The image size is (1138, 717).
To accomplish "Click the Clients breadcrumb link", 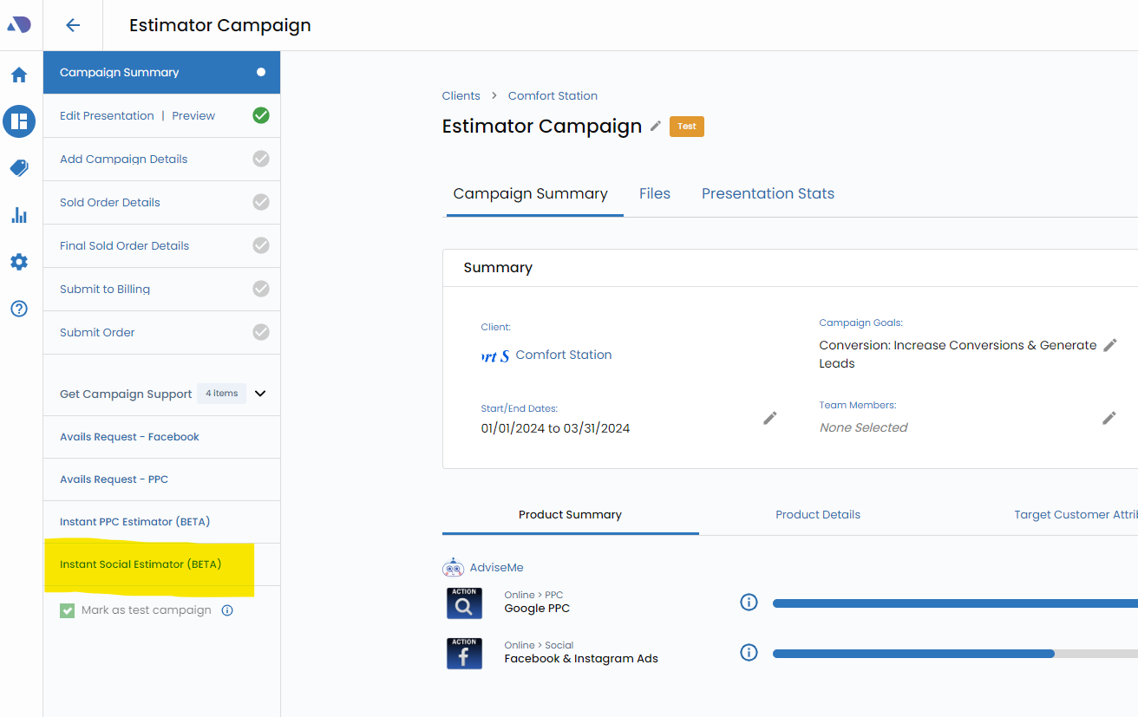I will tap(461, 95).
